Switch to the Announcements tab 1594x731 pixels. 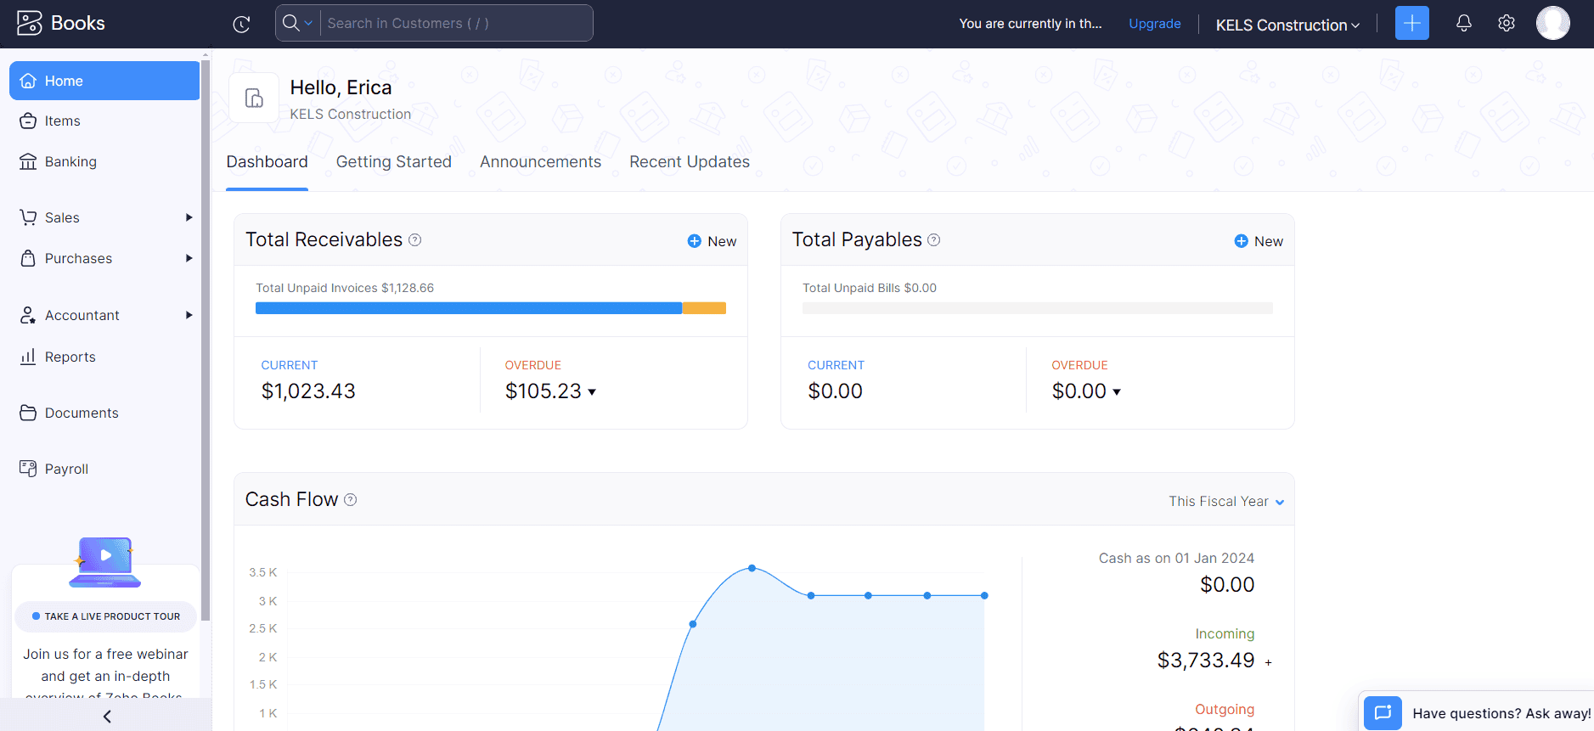pos(540,162)
